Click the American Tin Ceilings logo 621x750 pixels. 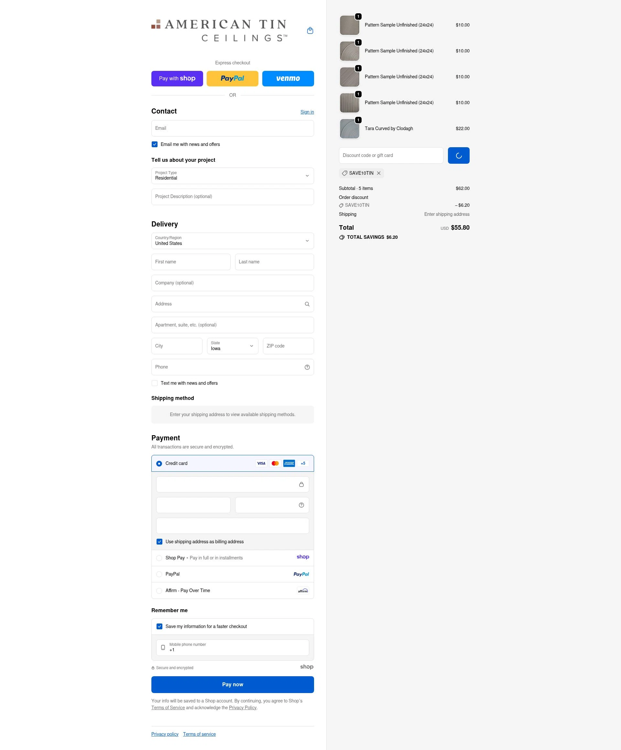(x=219, y=31)
